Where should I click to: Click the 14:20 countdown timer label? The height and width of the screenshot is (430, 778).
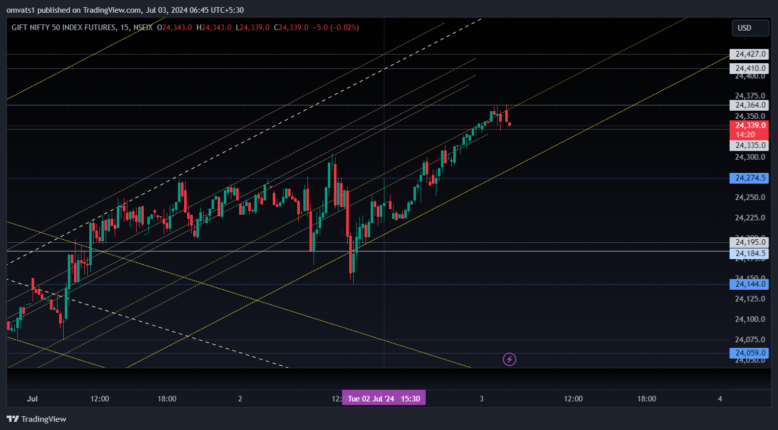click(x=745, y=135)
